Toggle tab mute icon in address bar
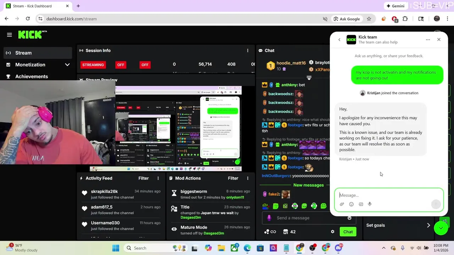 click(325, 19)
